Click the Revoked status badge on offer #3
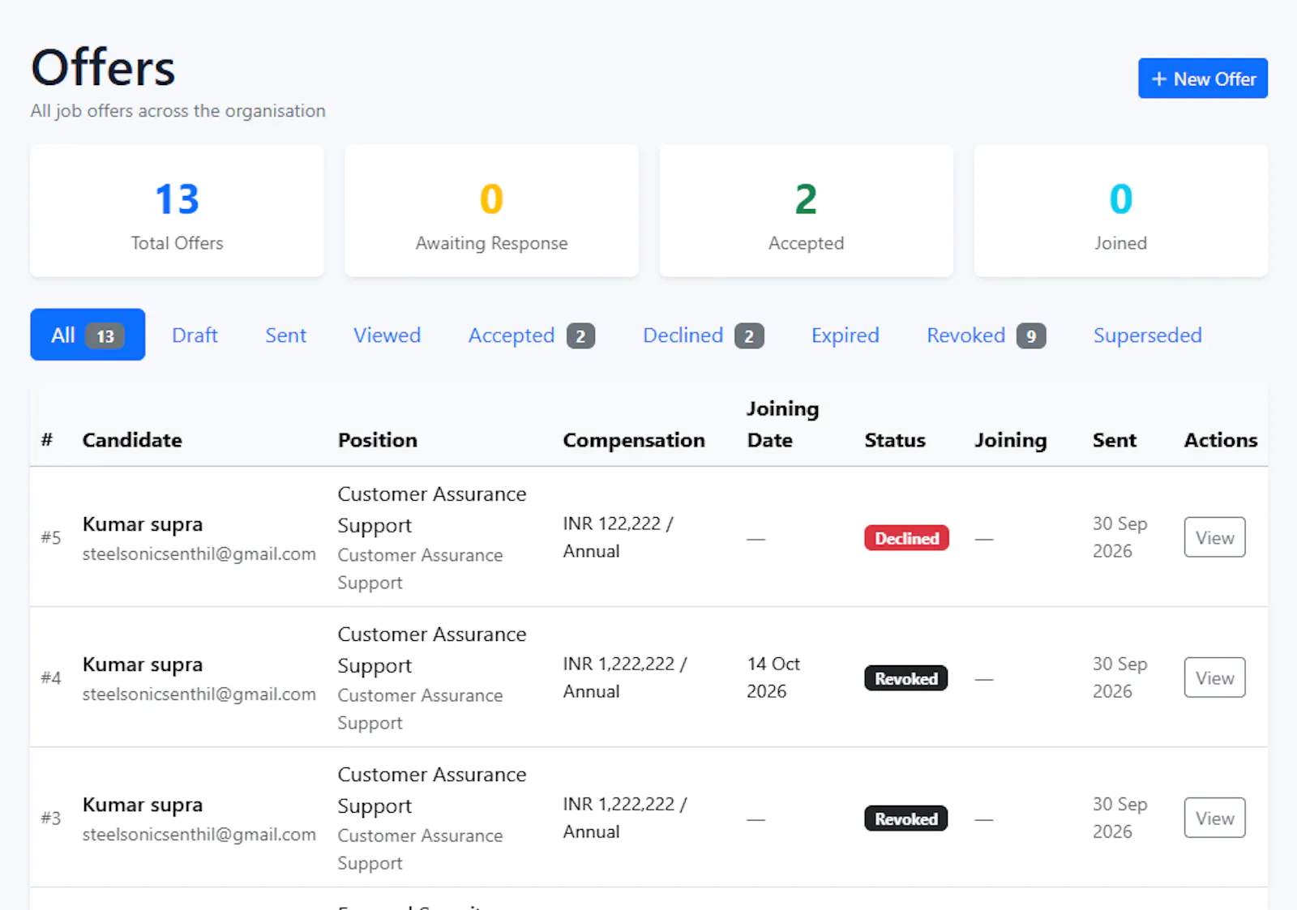This screenshot has width=1297, height=910. pyautogui.click(x=905, y=818)
